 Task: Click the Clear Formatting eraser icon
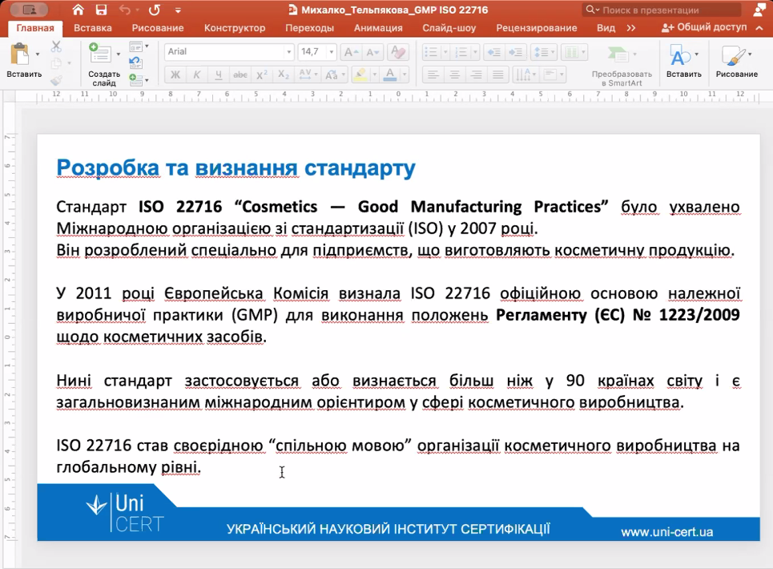coord(400,52)
